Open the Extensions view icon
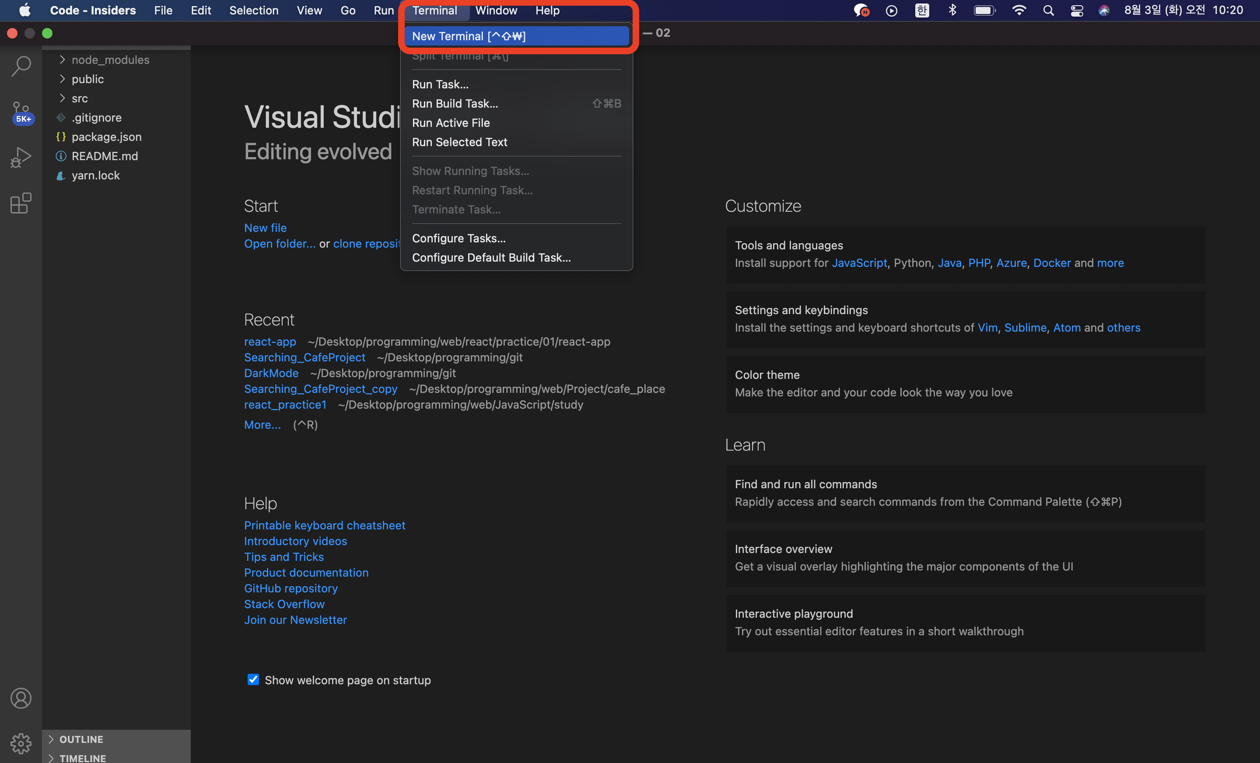 [x=21, y=203]
